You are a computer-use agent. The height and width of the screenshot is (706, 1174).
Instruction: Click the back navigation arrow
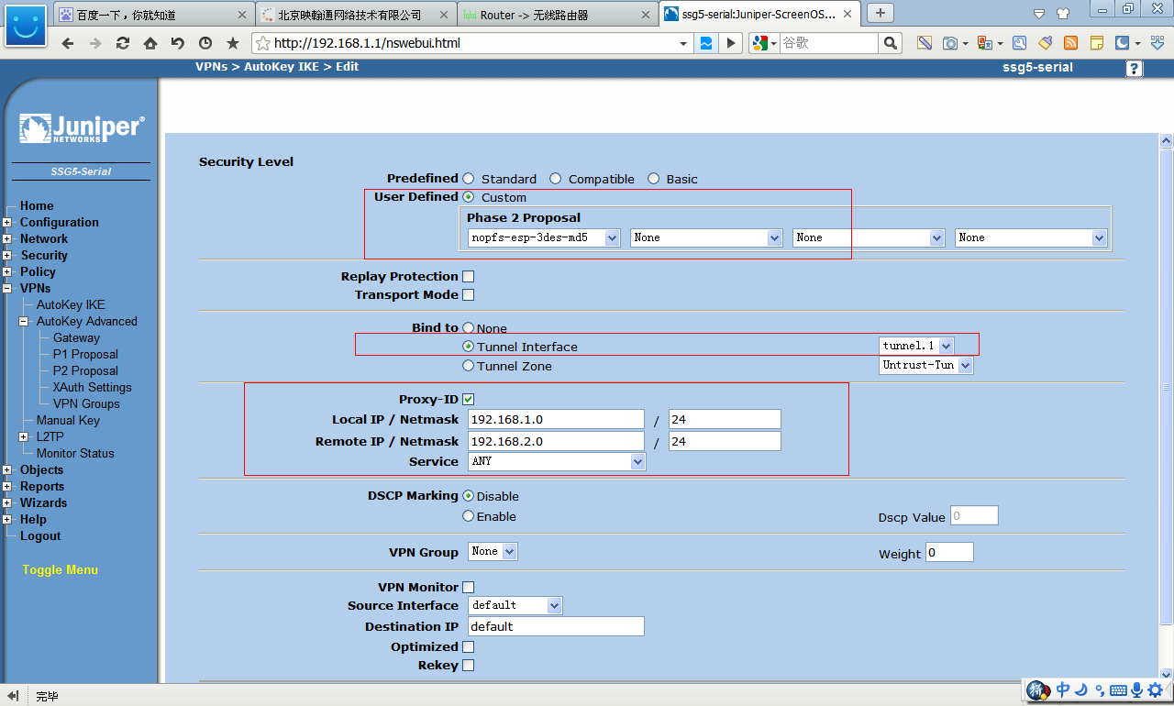point(67,43)
